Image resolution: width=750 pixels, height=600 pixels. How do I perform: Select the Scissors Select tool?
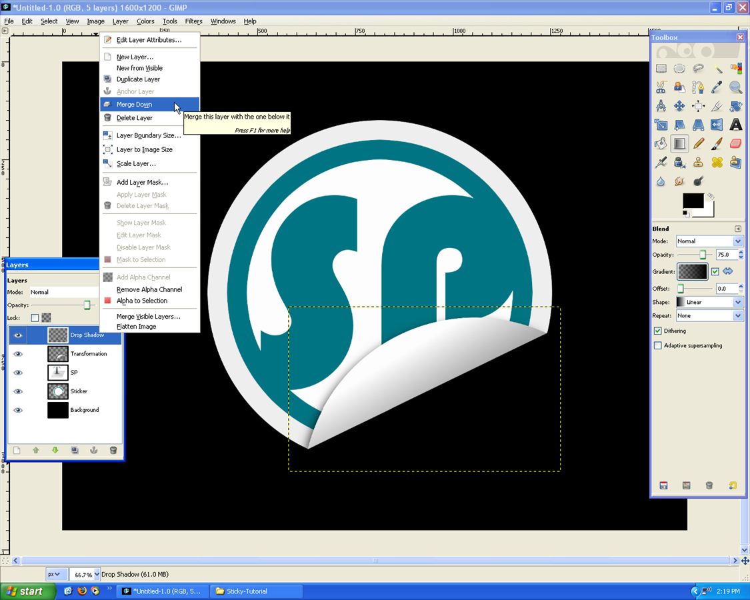661,87
